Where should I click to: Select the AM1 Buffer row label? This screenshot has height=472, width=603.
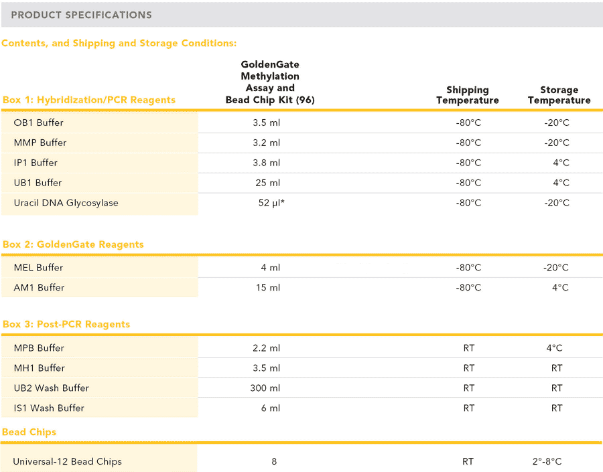click(x=39, y=287)
